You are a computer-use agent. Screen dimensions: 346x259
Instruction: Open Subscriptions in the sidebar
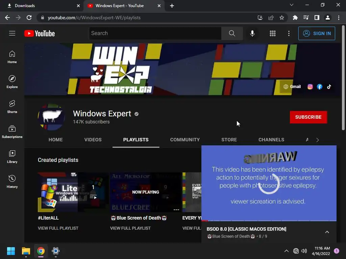tap(12, 132)
